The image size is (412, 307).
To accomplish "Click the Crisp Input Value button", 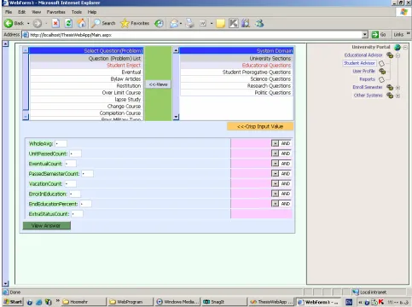I will pos(260,126).
